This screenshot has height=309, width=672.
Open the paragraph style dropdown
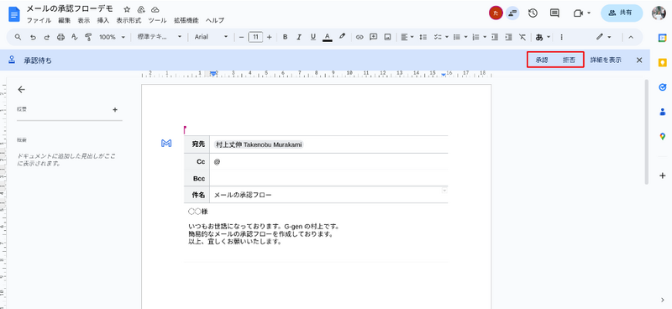pyautogui.click(x=160, y=37)
